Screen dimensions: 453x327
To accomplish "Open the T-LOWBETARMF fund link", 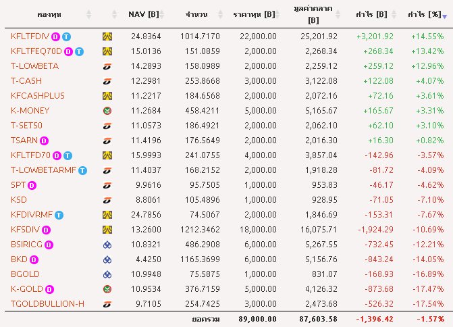I will pos(44,170).
